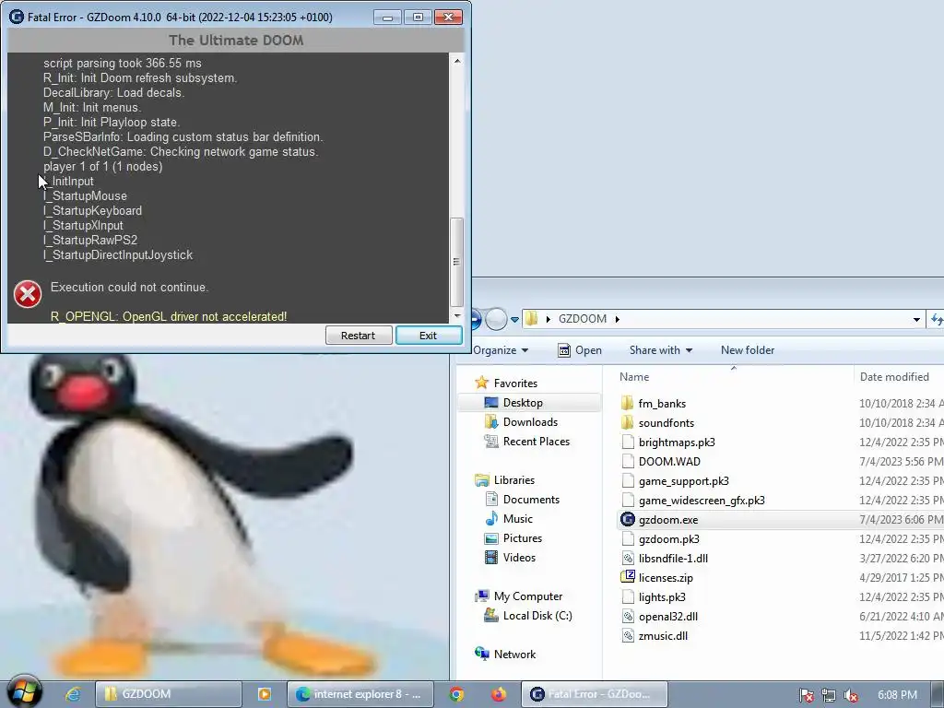Open Downloads in navigation pane

click(x=530, y=422)
